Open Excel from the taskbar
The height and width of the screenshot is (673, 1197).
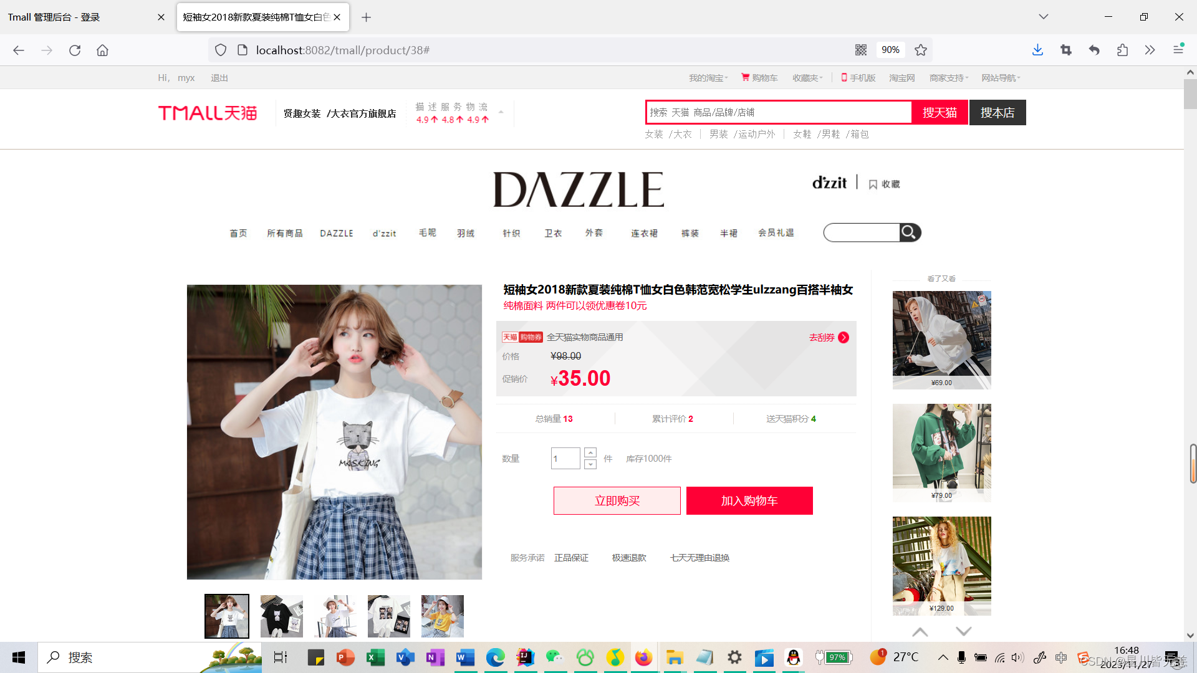375,657
